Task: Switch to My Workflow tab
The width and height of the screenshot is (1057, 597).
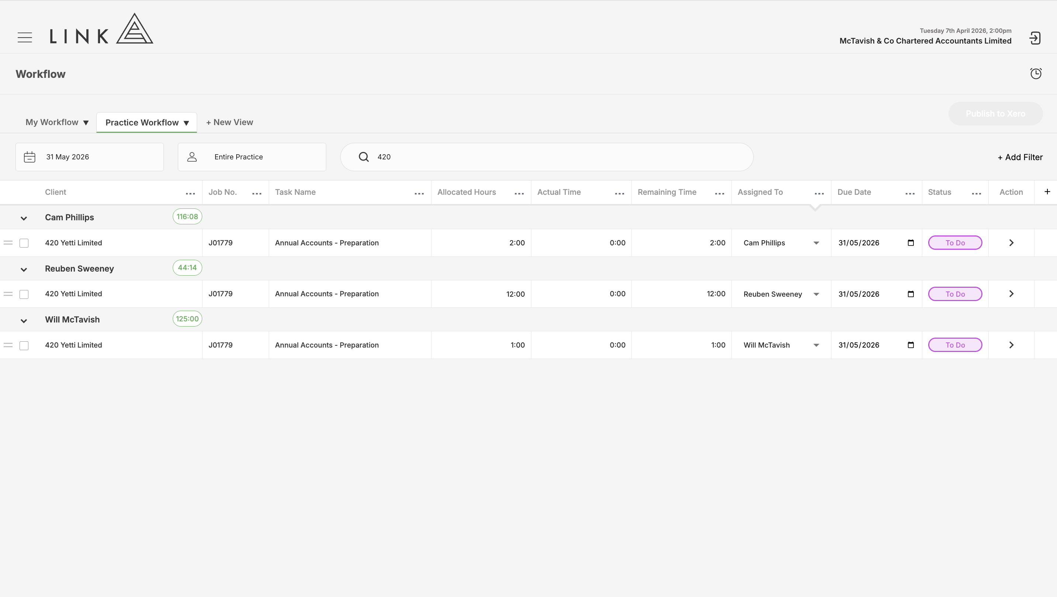Action: point(52,122)
